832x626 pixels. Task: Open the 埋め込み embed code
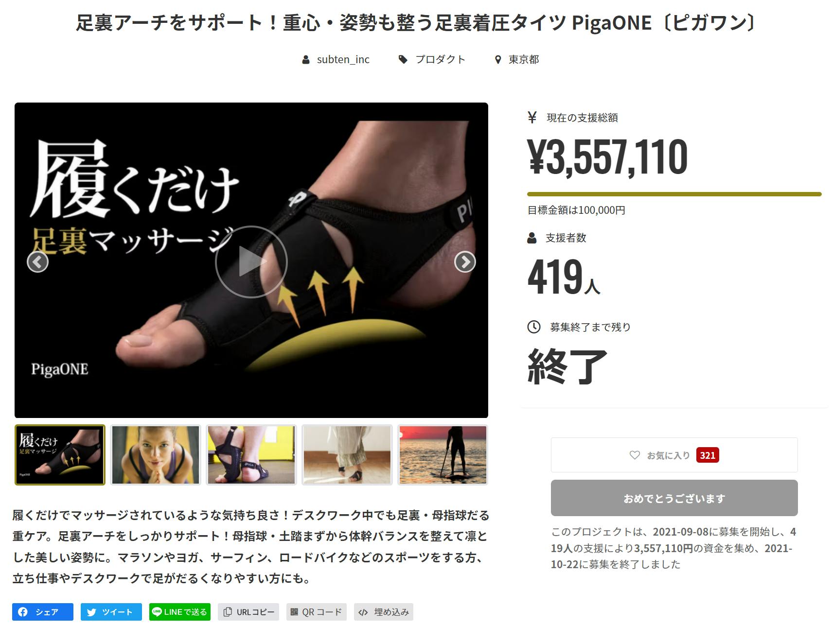click(384, 612)
